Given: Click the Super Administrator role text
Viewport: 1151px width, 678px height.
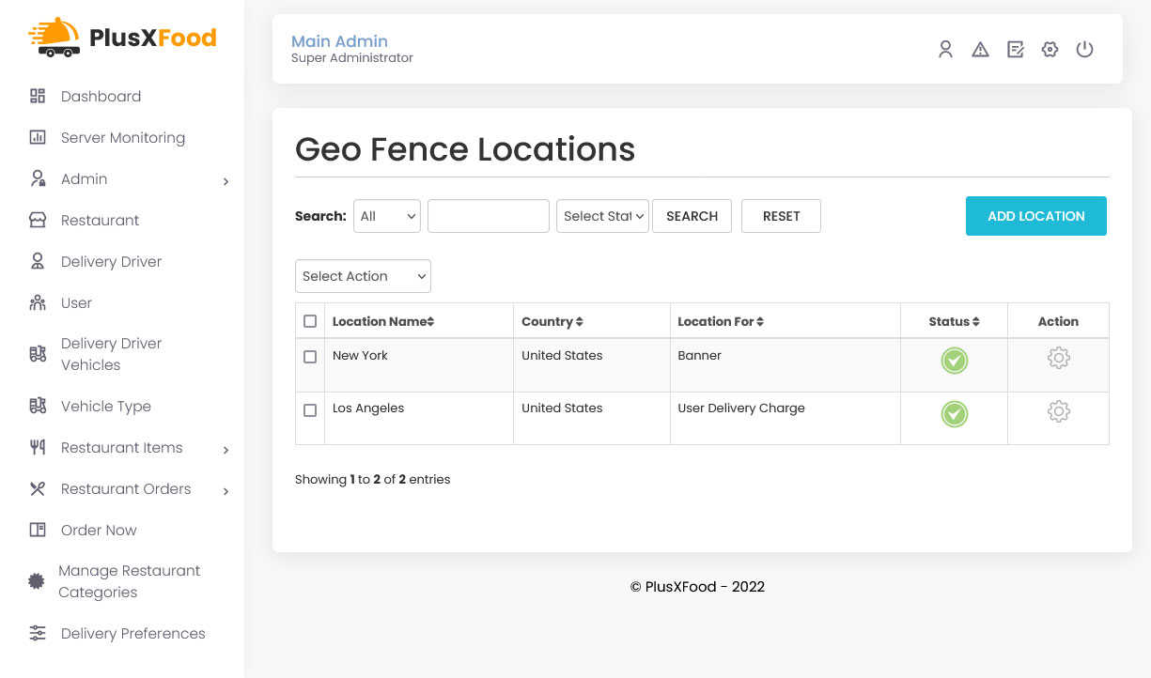Looking at the screenshot, I should point(352,58).
